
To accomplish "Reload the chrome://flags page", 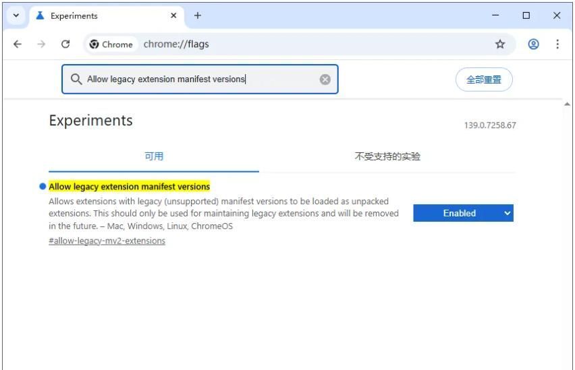I will point(65,44).
